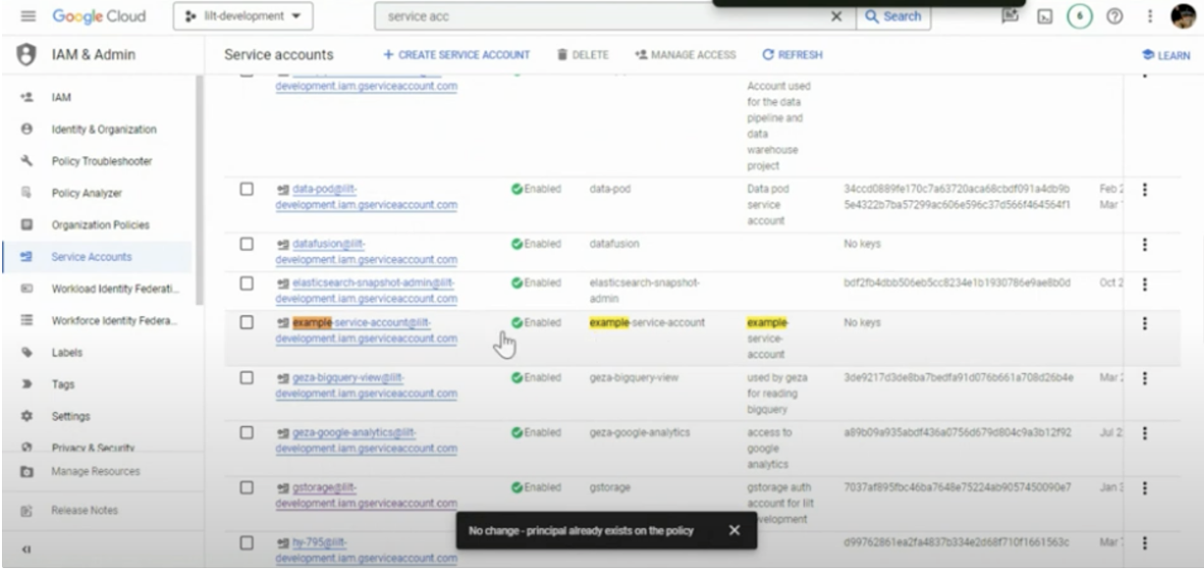Open the help question-mark icon
The height and width of the screenshot is (571, 1204).
1115,17
